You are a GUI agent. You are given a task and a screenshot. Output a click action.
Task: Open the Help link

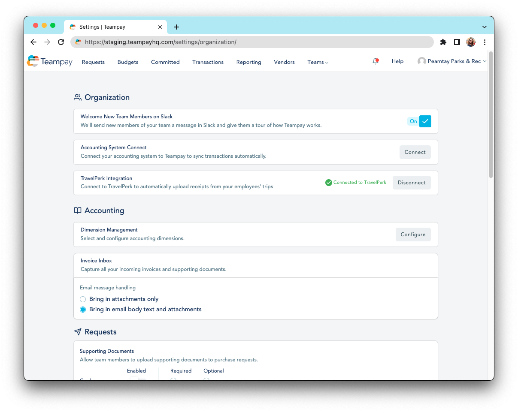click(397, 61)
